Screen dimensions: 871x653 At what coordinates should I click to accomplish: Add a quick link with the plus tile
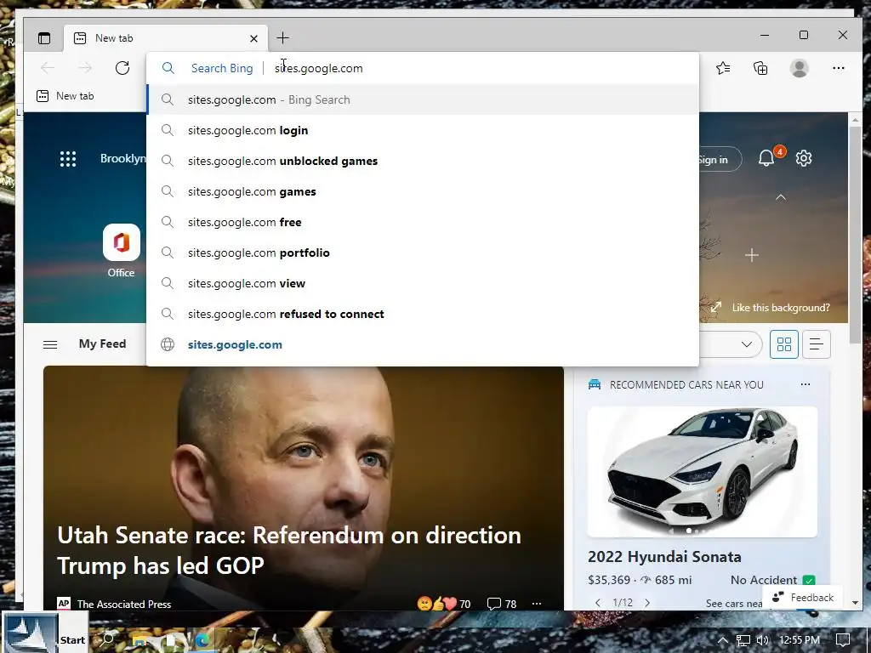coord(752,255)
